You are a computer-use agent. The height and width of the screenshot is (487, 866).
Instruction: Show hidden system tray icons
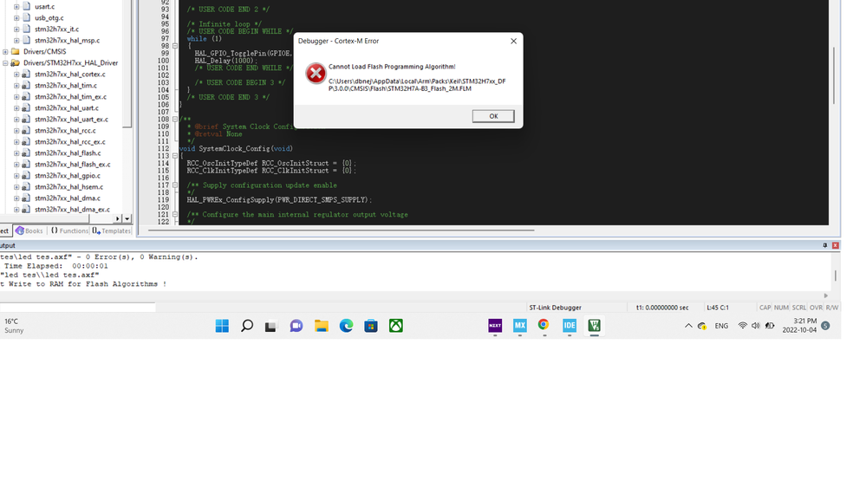[688, 326]
